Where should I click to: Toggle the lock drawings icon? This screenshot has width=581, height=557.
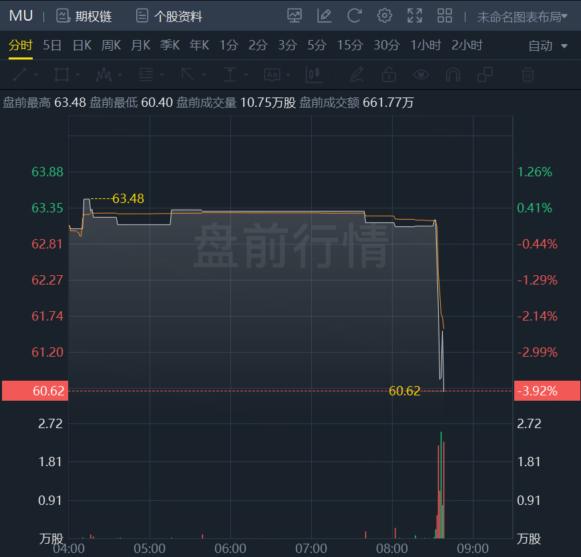(x=389, y=75)
